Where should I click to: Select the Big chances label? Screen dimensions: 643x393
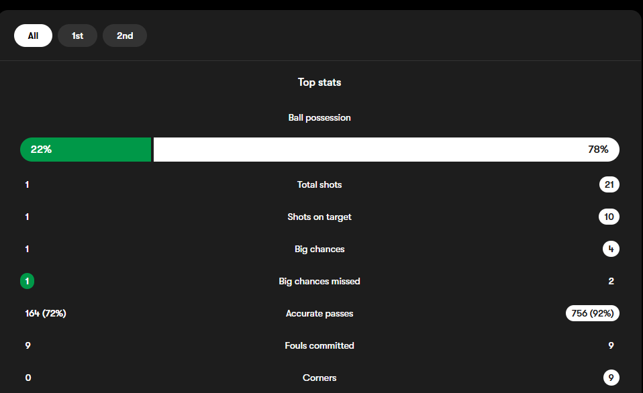[x=319, y=249]
